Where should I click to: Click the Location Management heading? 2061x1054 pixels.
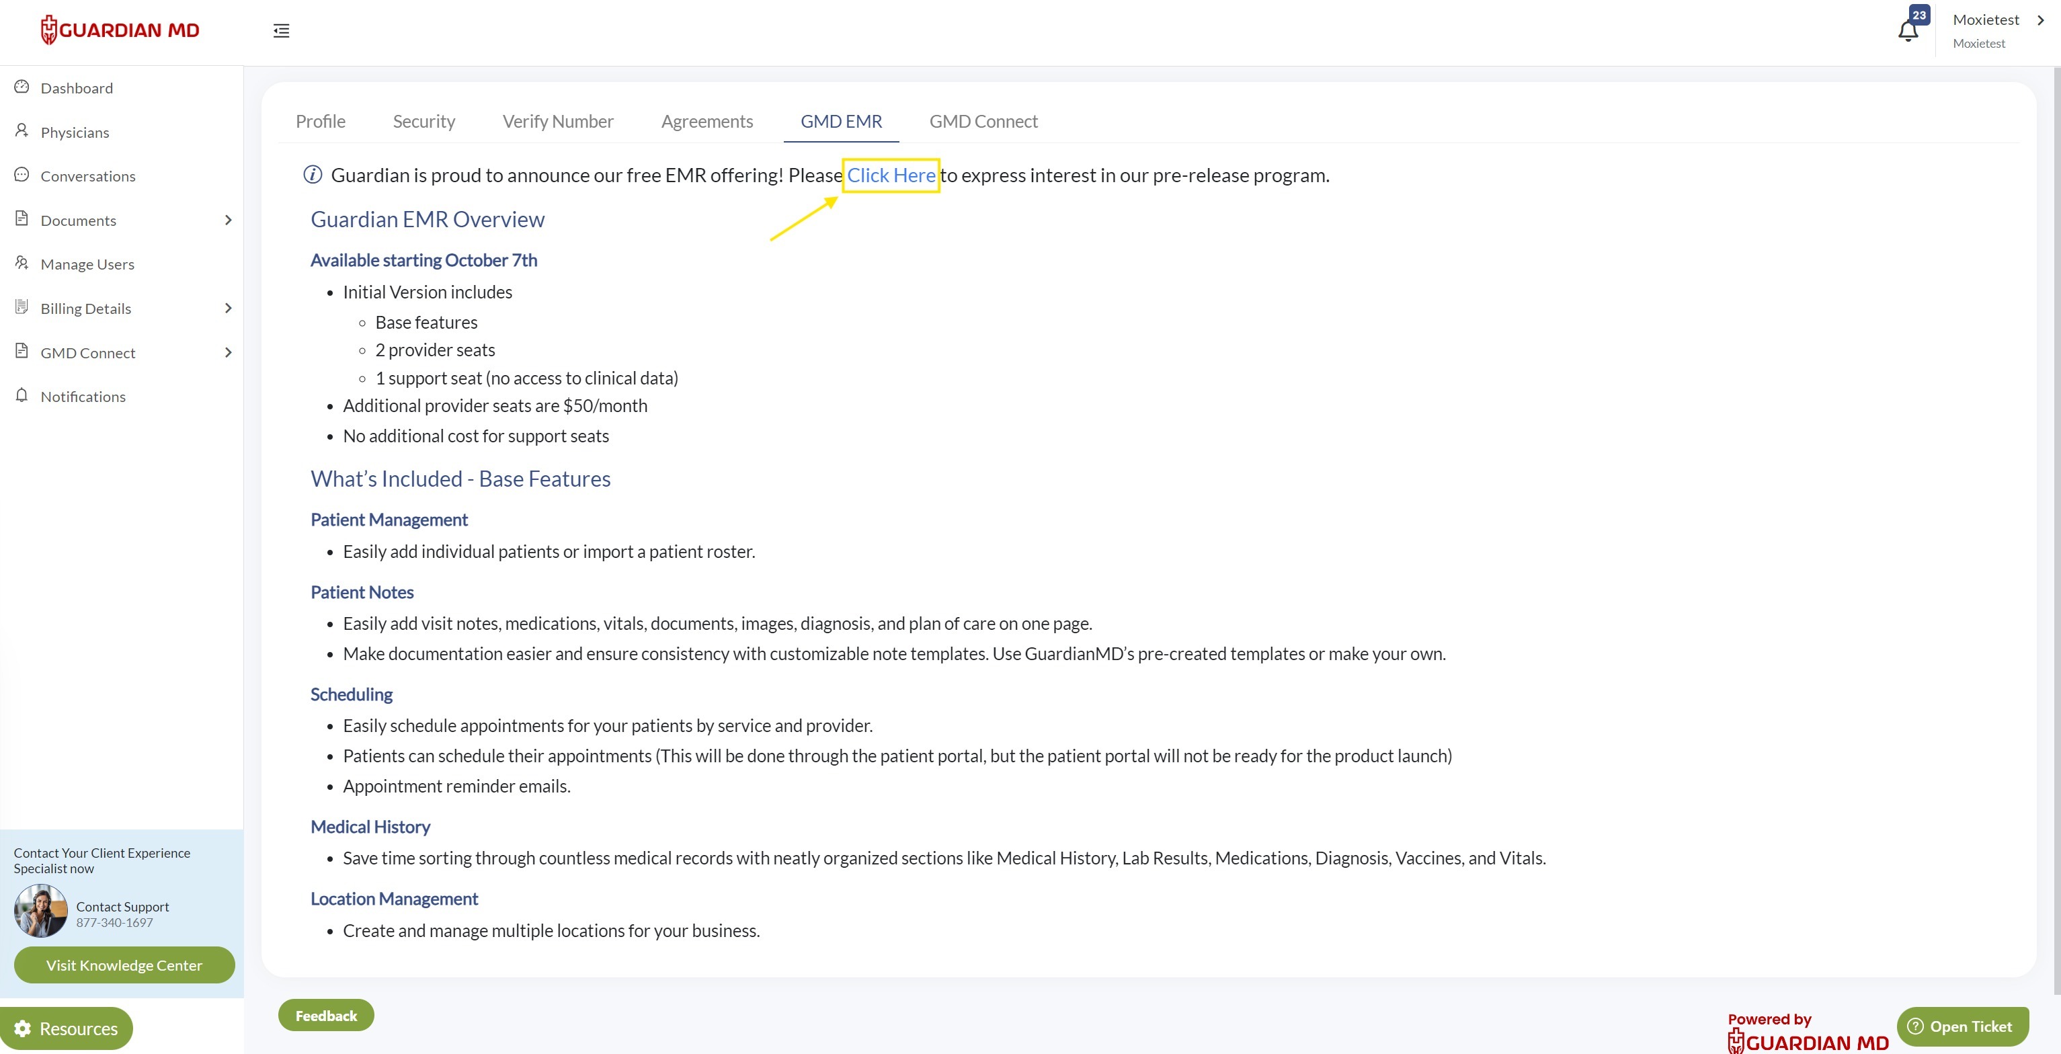tap(394, 899)
